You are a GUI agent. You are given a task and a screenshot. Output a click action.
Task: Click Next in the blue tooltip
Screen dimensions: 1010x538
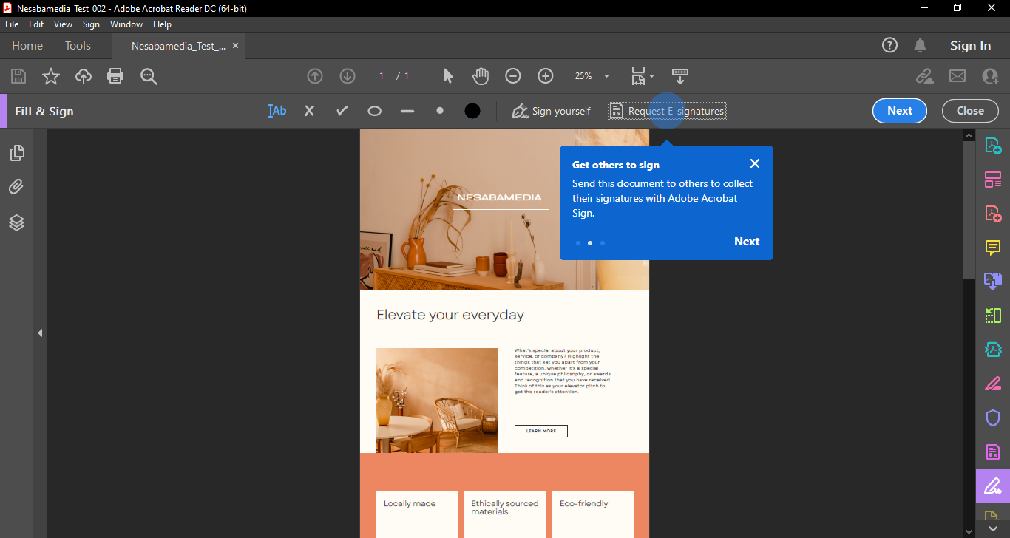click(x=746, y=242)
